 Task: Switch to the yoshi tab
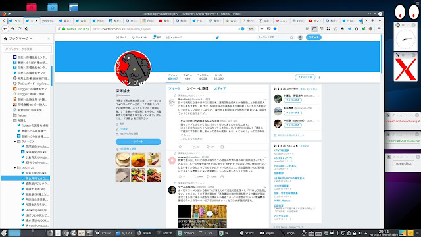point(48,20)
